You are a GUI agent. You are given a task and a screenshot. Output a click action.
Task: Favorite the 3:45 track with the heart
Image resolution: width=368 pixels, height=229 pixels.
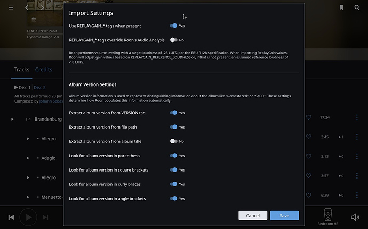point(309,137)
